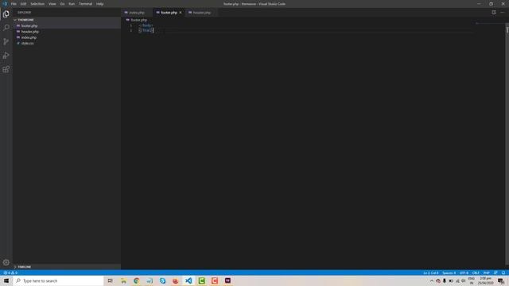The height and width of the screenshot is (286, 509).
Task: Click the EXPLORER panel title
Action: click(25, 13)
